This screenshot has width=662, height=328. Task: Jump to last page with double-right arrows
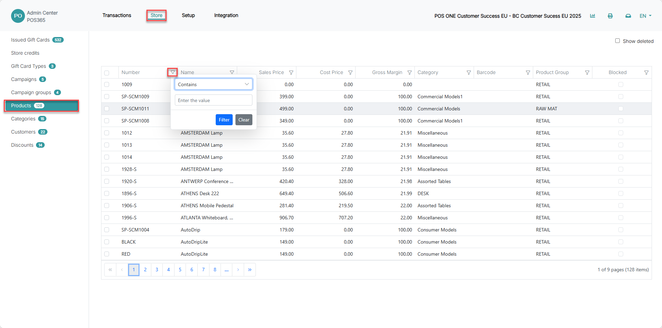click(x=250, y=270)
